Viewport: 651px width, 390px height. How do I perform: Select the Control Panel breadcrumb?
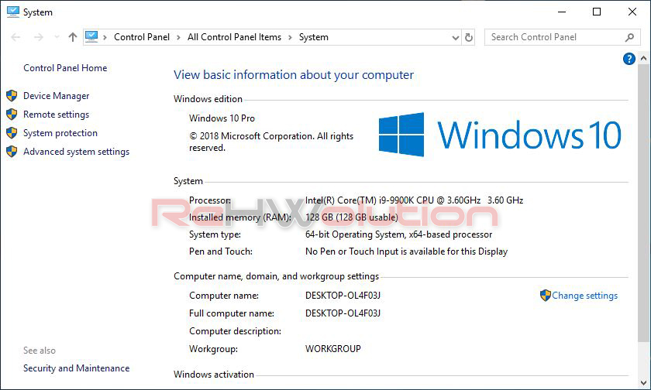coord(141,37)
